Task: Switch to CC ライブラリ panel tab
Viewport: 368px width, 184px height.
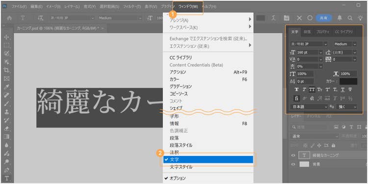Action: point(343,32)
